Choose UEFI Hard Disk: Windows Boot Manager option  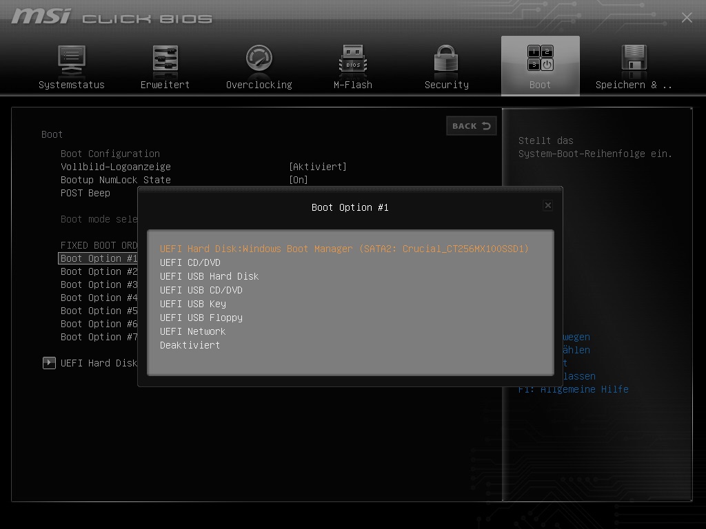click(x=345, y=249)
